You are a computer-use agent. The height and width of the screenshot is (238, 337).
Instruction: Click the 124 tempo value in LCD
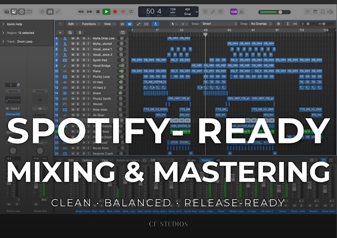173,9
